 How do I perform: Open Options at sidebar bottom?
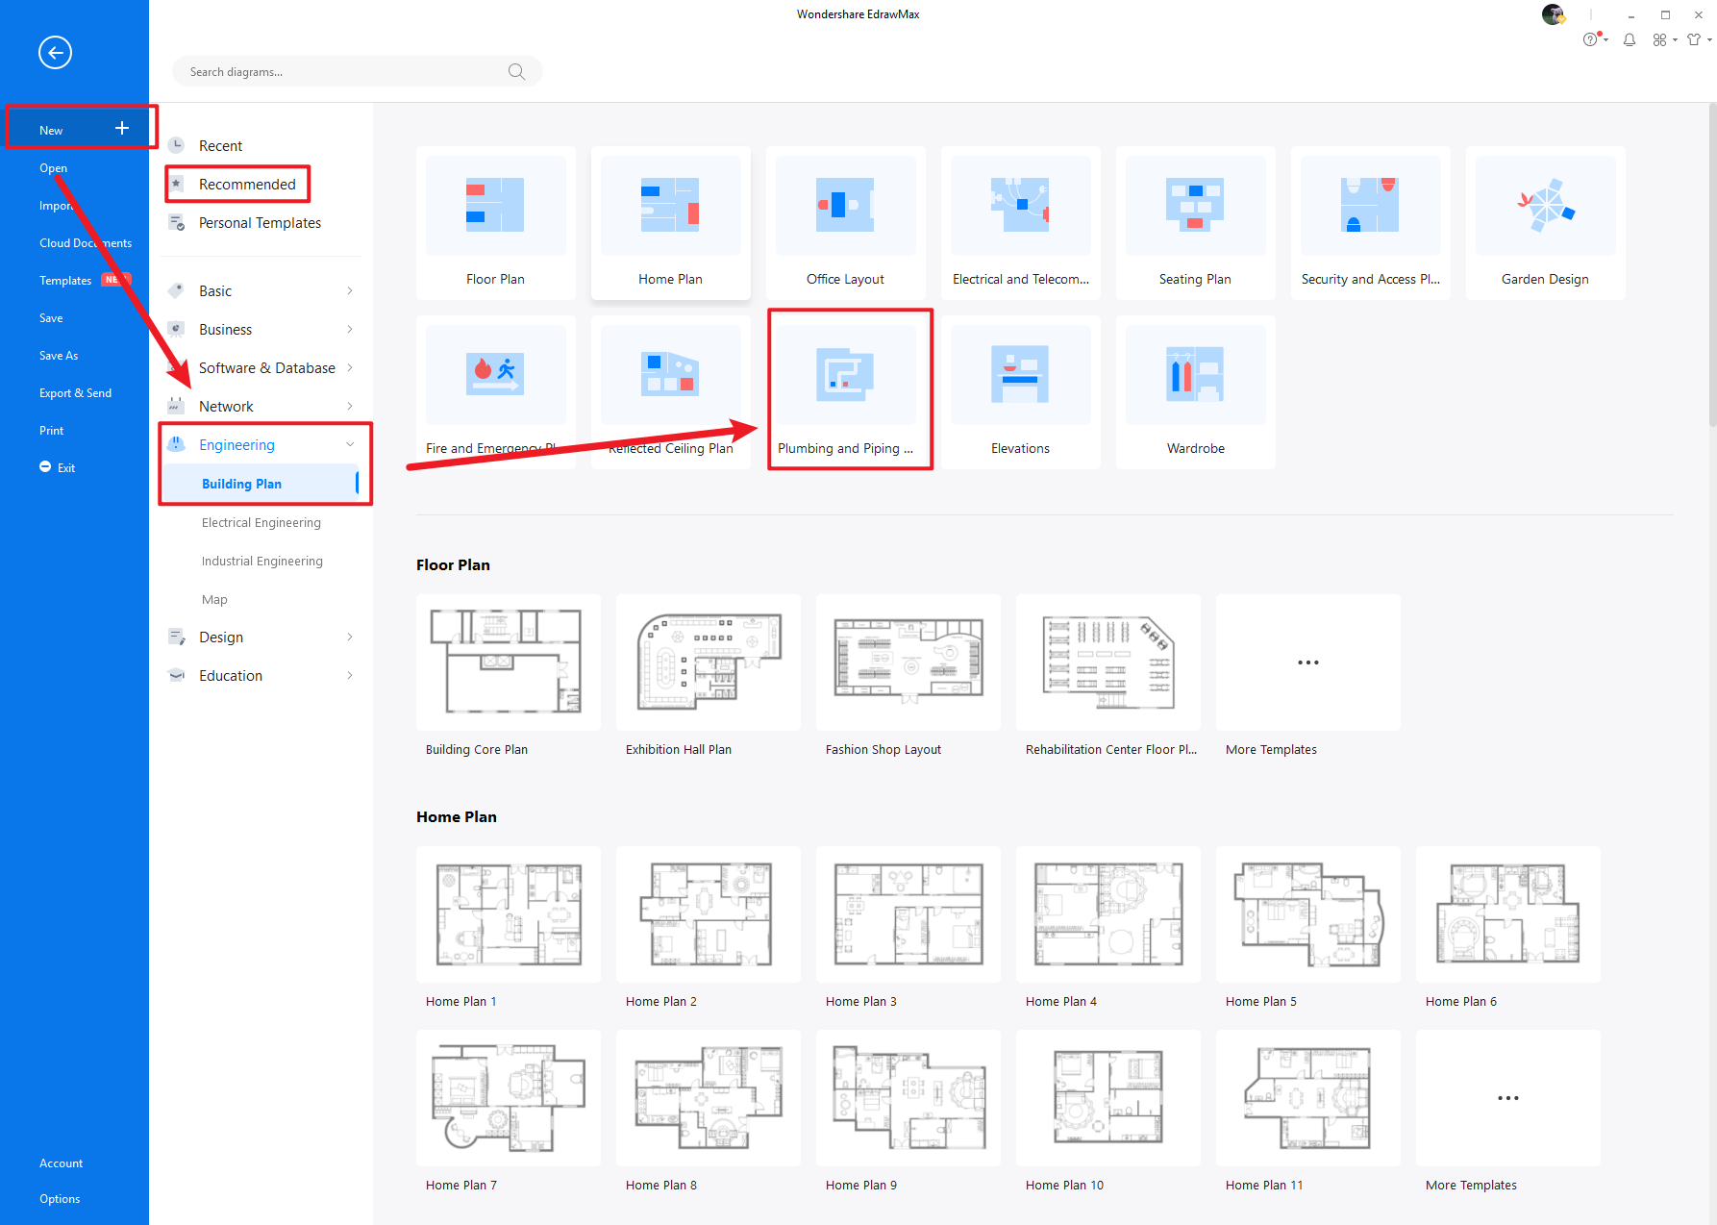coord(60,1198)
